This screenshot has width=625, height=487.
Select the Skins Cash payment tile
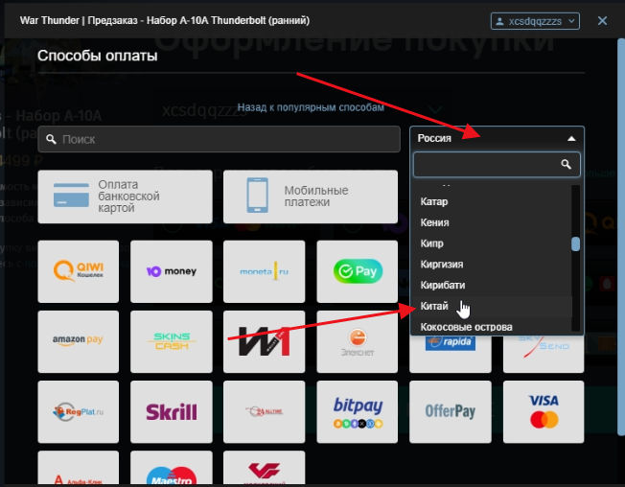pyautogui.click(x=172, y=341)
